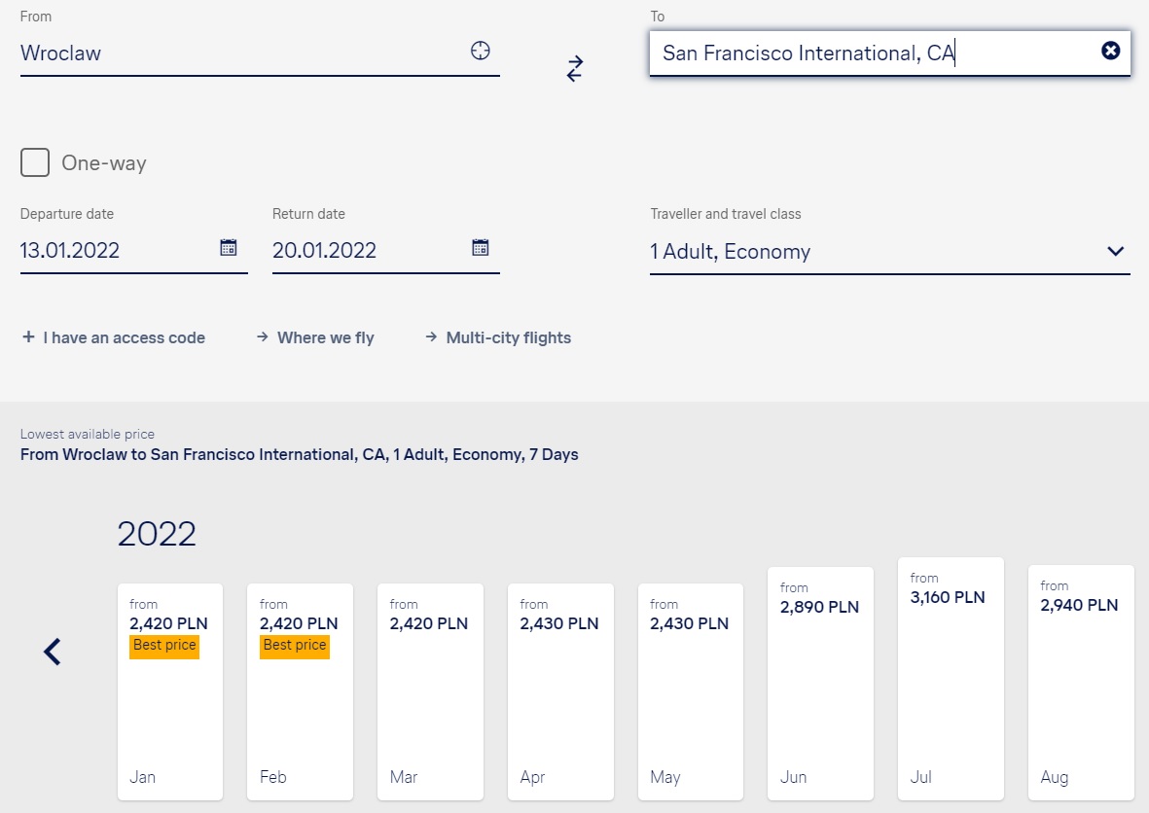Click I have an access code
This screenshot has height=813, width=1149.
(x=124, y=337)
